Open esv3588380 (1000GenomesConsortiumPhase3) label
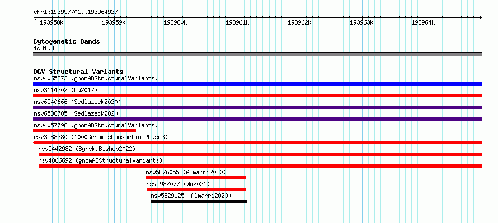The width and height of the screenshot is (498, 223). tap(101, 137)
